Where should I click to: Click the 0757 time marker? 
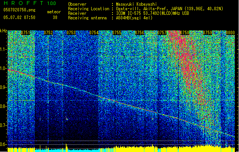[x=162, y=33]
